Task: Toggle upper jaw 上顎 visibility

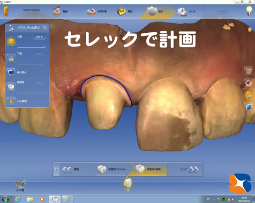Action: 11,41
